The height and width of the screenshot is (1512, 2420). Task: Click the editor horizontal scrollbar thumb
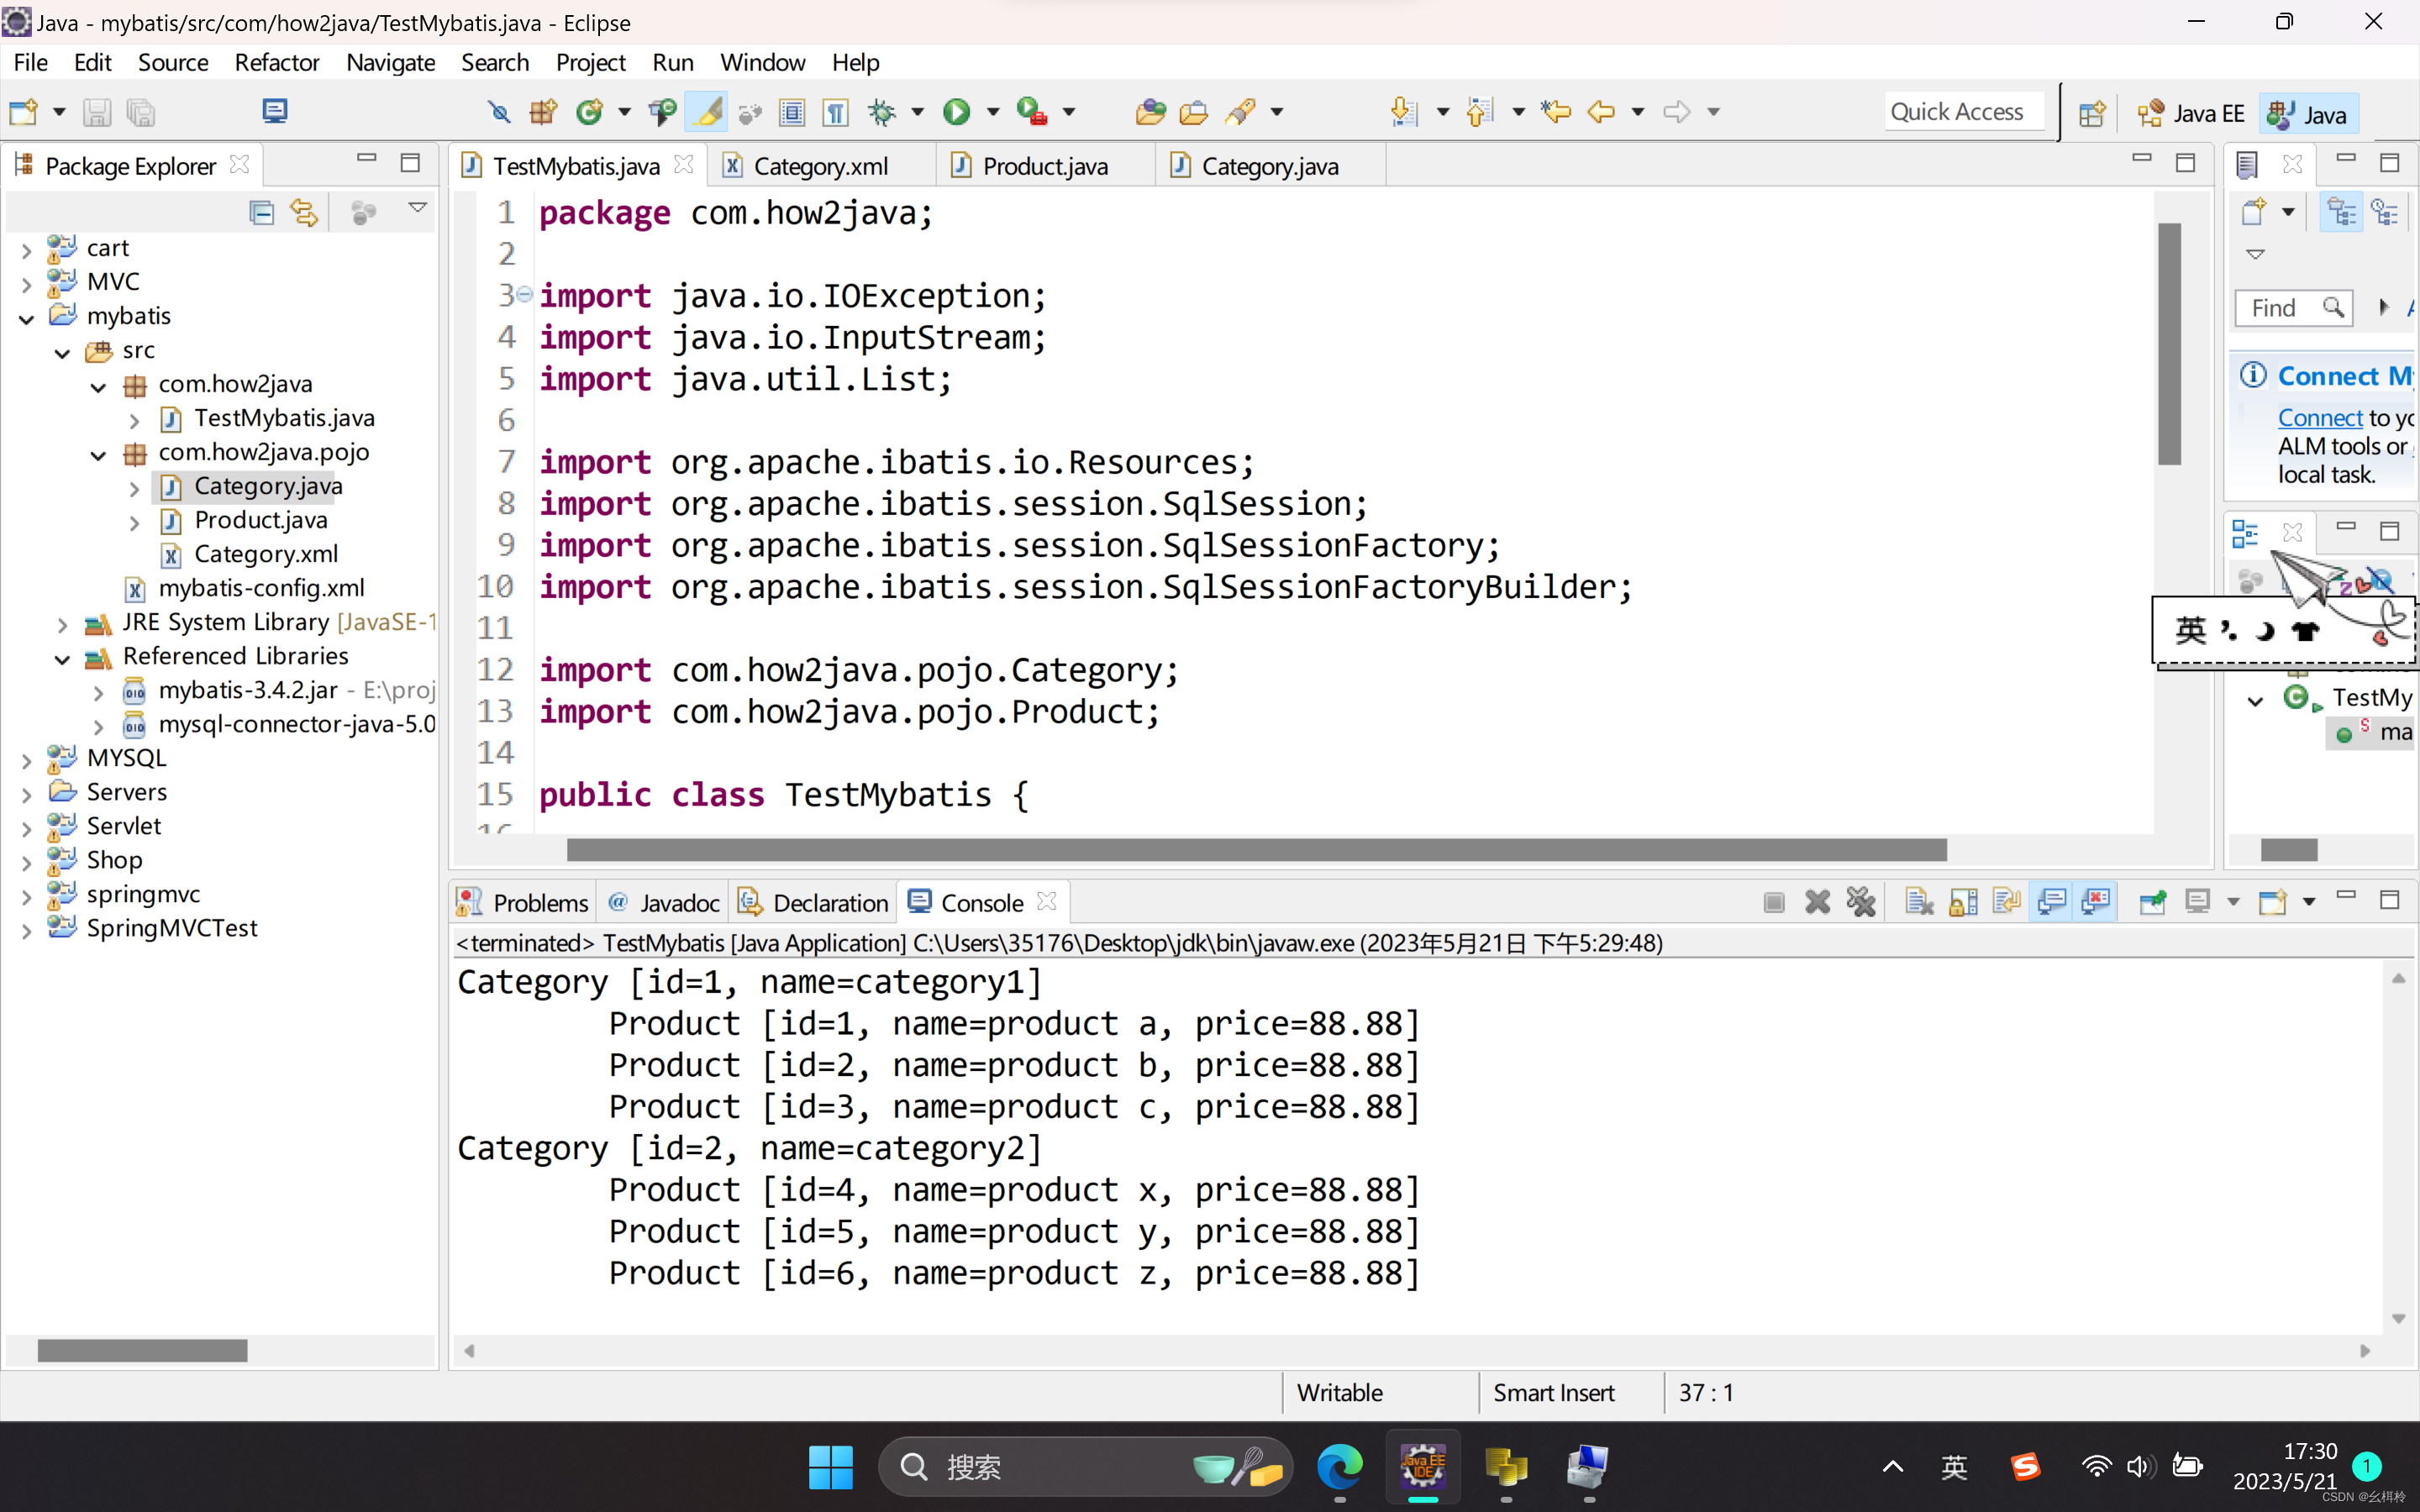[x=1256, y=850]
